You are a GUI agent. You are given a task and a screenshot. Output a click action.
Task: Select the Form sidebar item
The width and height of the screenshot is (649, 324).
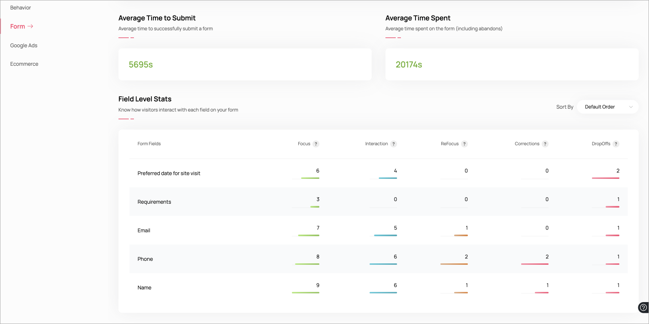(18, 27)
